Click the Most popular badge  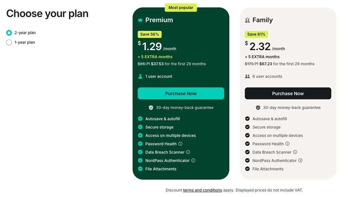[181, 7]
